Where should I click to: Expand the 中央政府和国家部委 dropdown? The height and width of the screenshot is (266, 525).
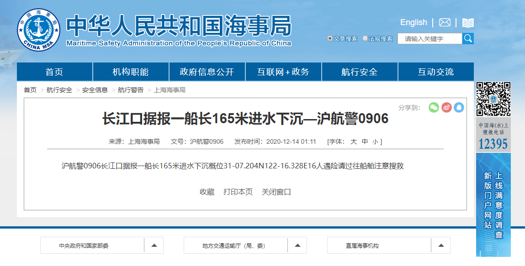coord(154,245)
